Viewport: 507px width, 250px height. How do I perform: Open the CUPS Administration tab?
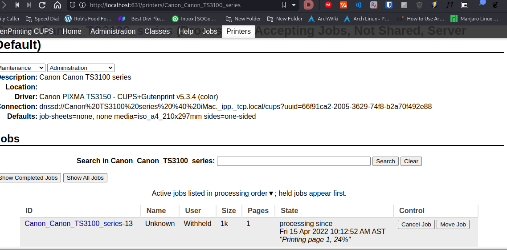click(113, 31)
